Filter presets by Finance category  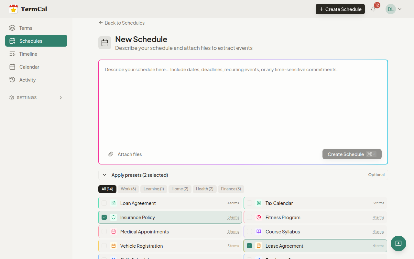231,189
